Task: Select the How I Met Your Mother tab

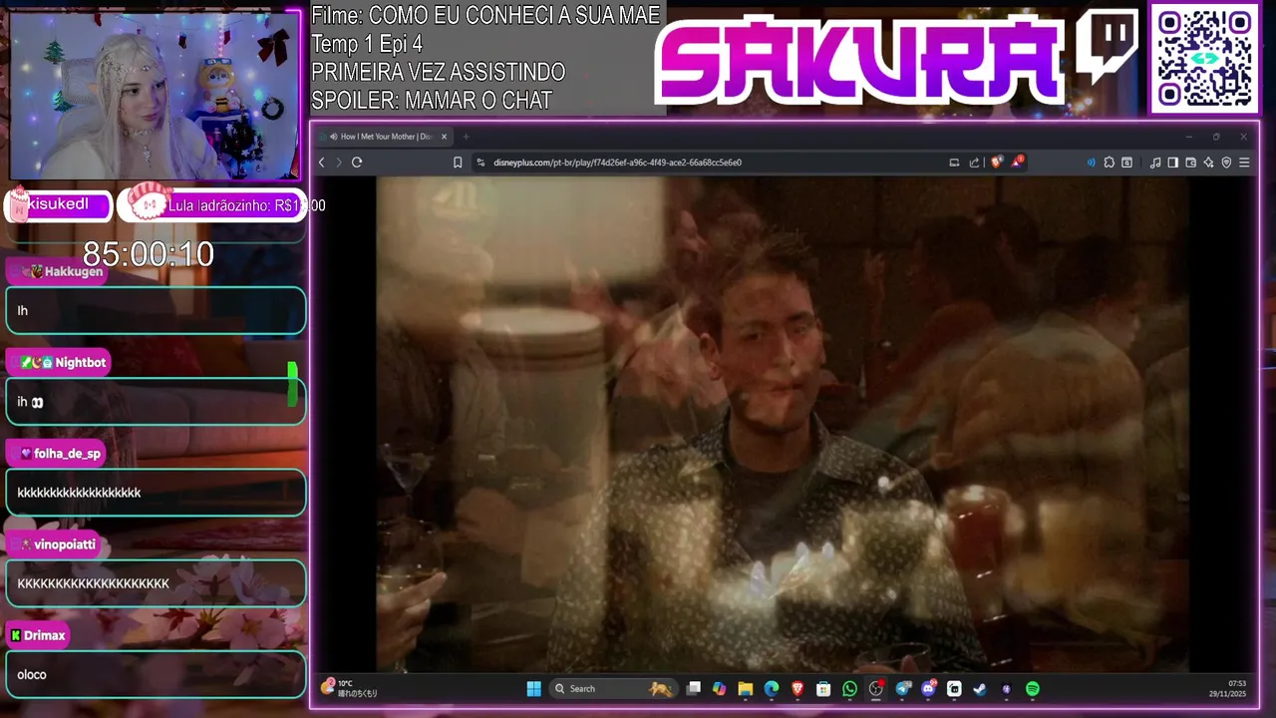Action: click(384, 137)
